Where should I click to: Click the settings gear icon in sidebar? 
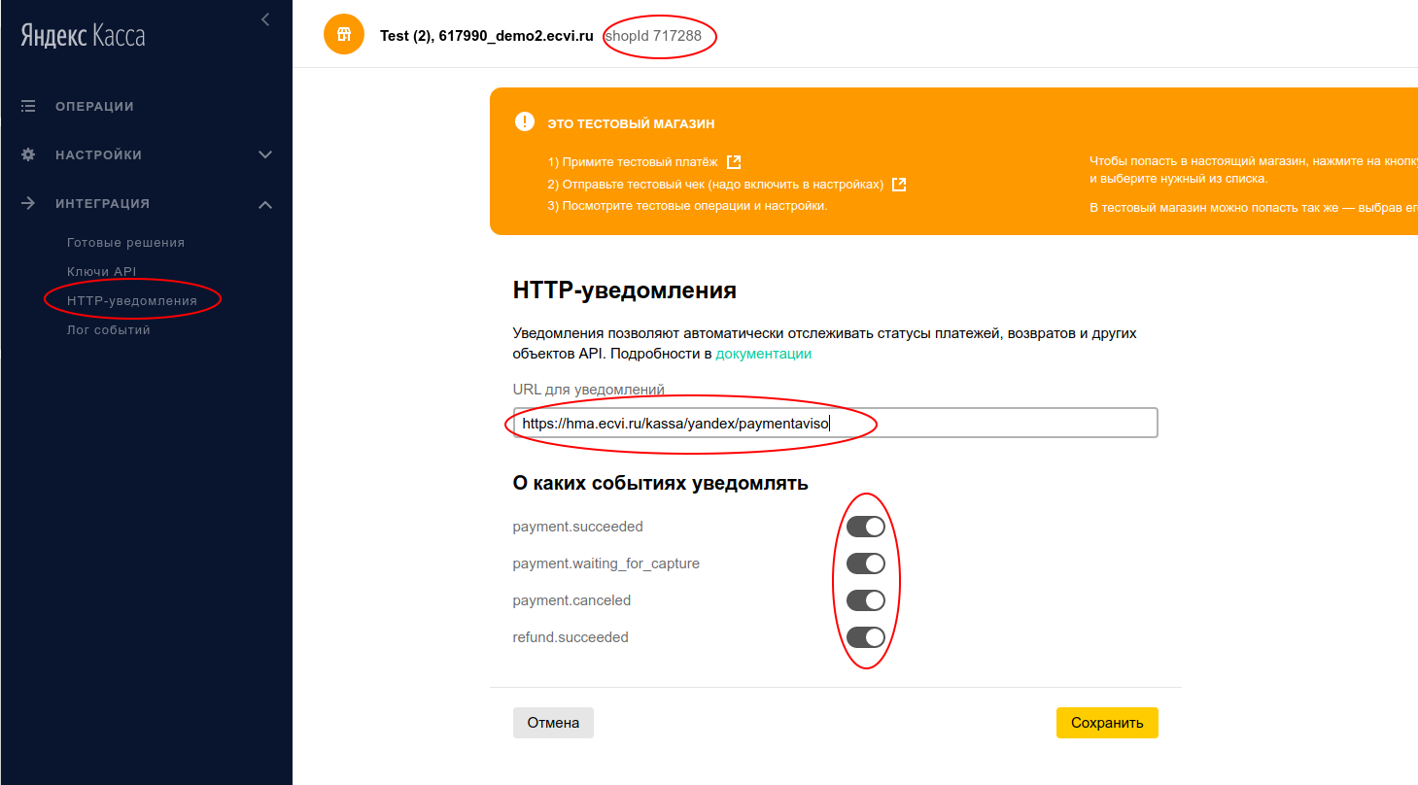(x=28, y=154)
